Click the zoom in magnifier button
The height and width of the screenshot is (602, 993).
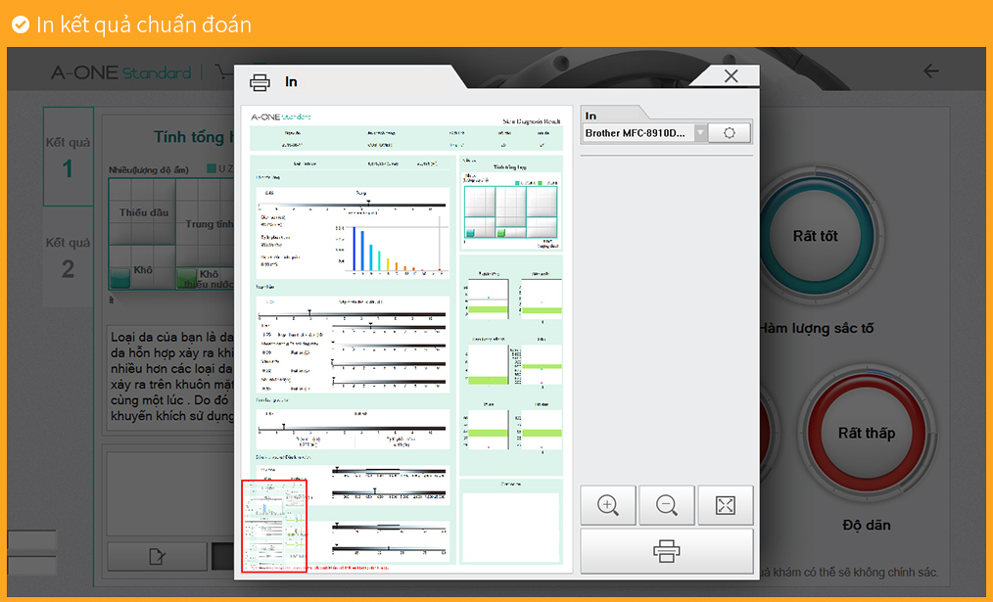tap(608, 505)
